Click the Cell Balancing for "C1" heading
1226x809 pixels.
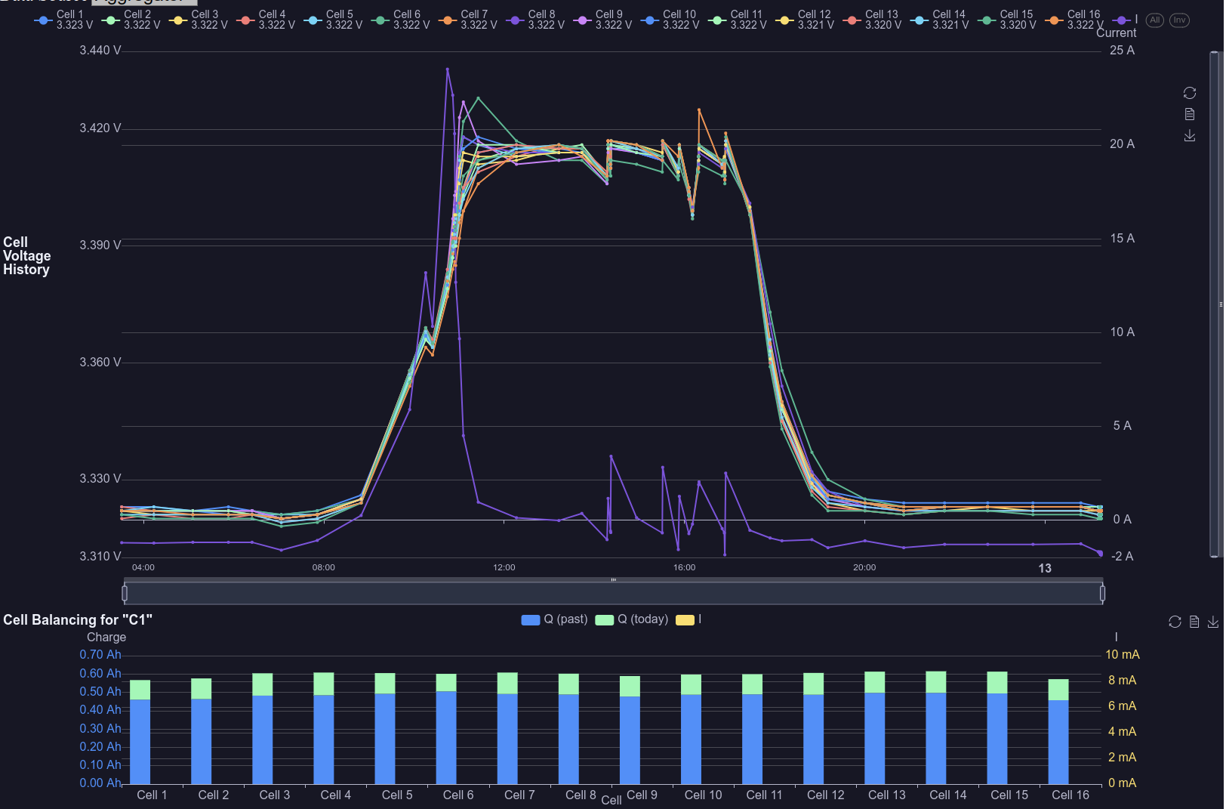[x=78, y=620]
